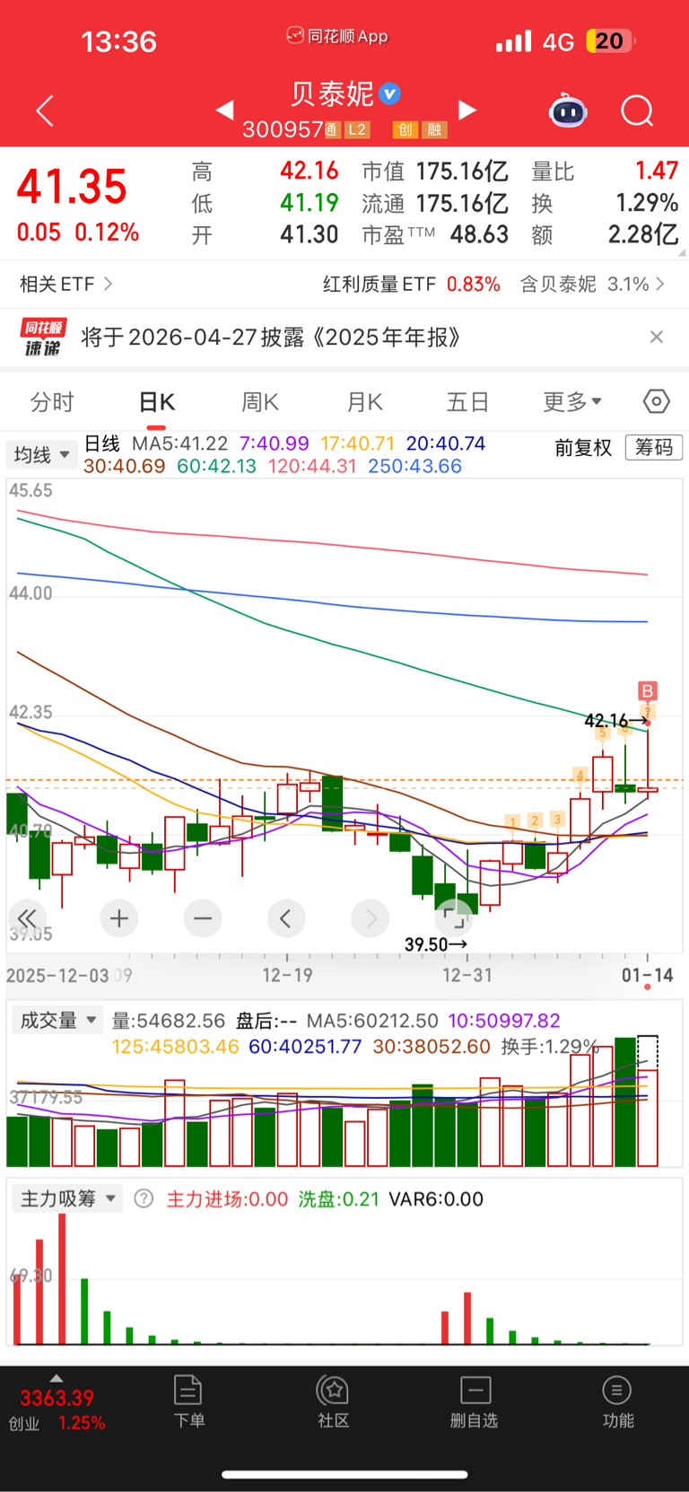Zoom in the K-line chart with plus

[x=119, y=918]
